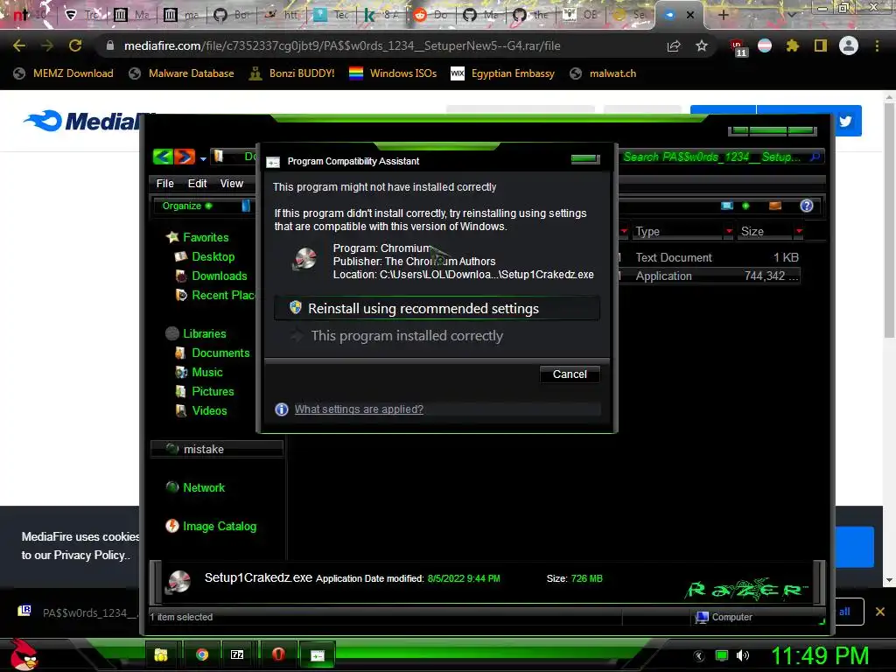Share this page icon in address bar
This screenshot has height=672, width=896.
[674, 45]
